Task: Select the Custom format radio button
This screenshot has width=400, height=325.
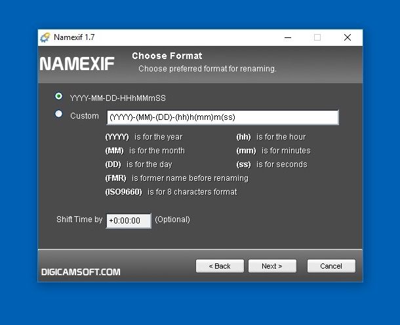Action: pyautogui.click(x=58, y=114)
